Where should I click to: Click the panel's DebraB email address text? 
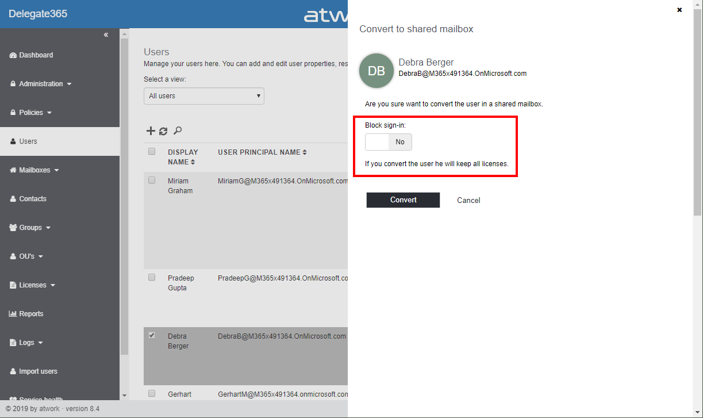click(x=463, y=74)
